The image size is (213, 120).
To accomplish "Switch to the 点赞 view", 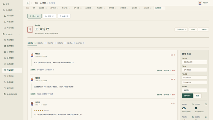I will (49, 16).
